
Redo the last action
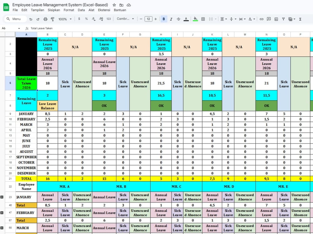coord(38,19)
